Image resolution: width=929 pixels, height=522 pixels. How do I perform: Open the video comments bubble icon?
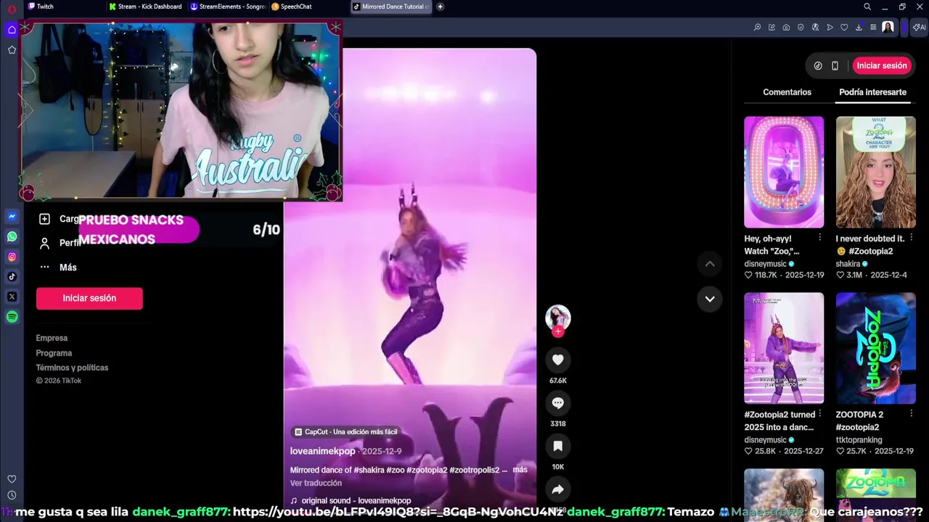coord(557,403)
